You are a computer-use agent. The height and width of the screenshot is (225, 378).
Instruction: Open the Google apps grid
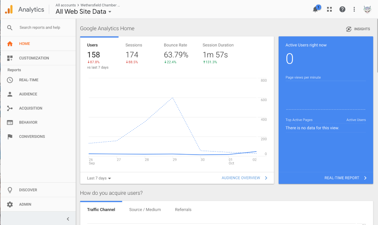pos(329,10)
